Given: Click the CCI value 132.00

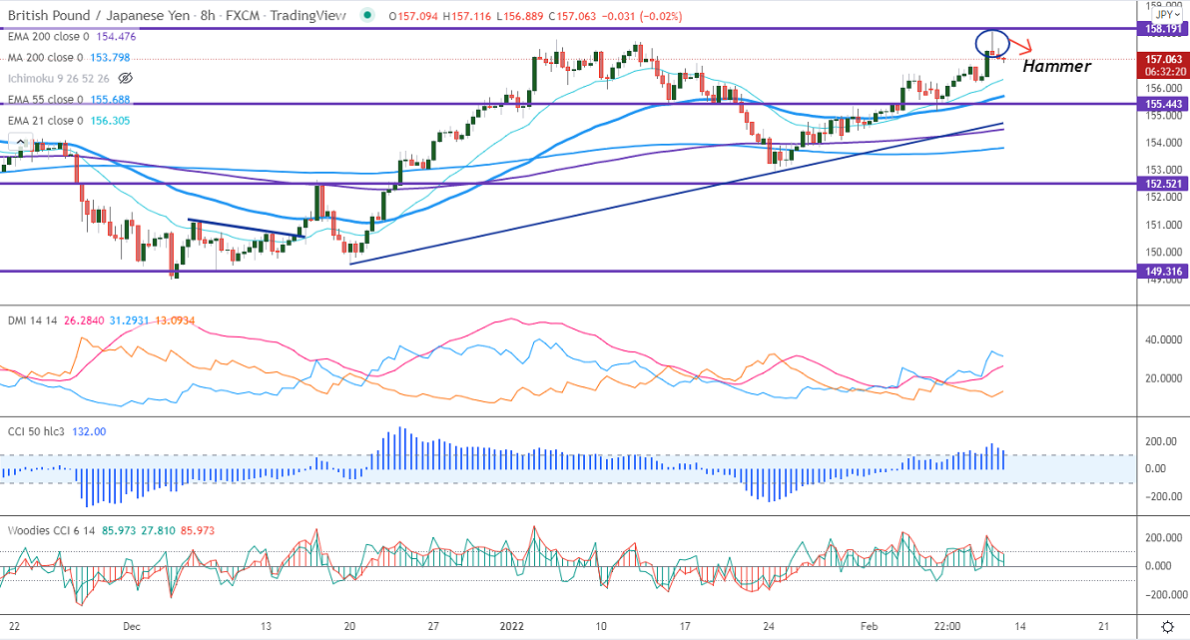Looking at the screenshot, I should point(89,431).
